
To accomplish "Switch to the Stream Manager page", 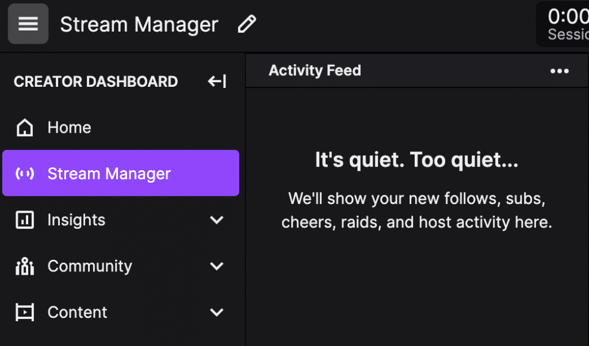I will click(x=109, y=172).
